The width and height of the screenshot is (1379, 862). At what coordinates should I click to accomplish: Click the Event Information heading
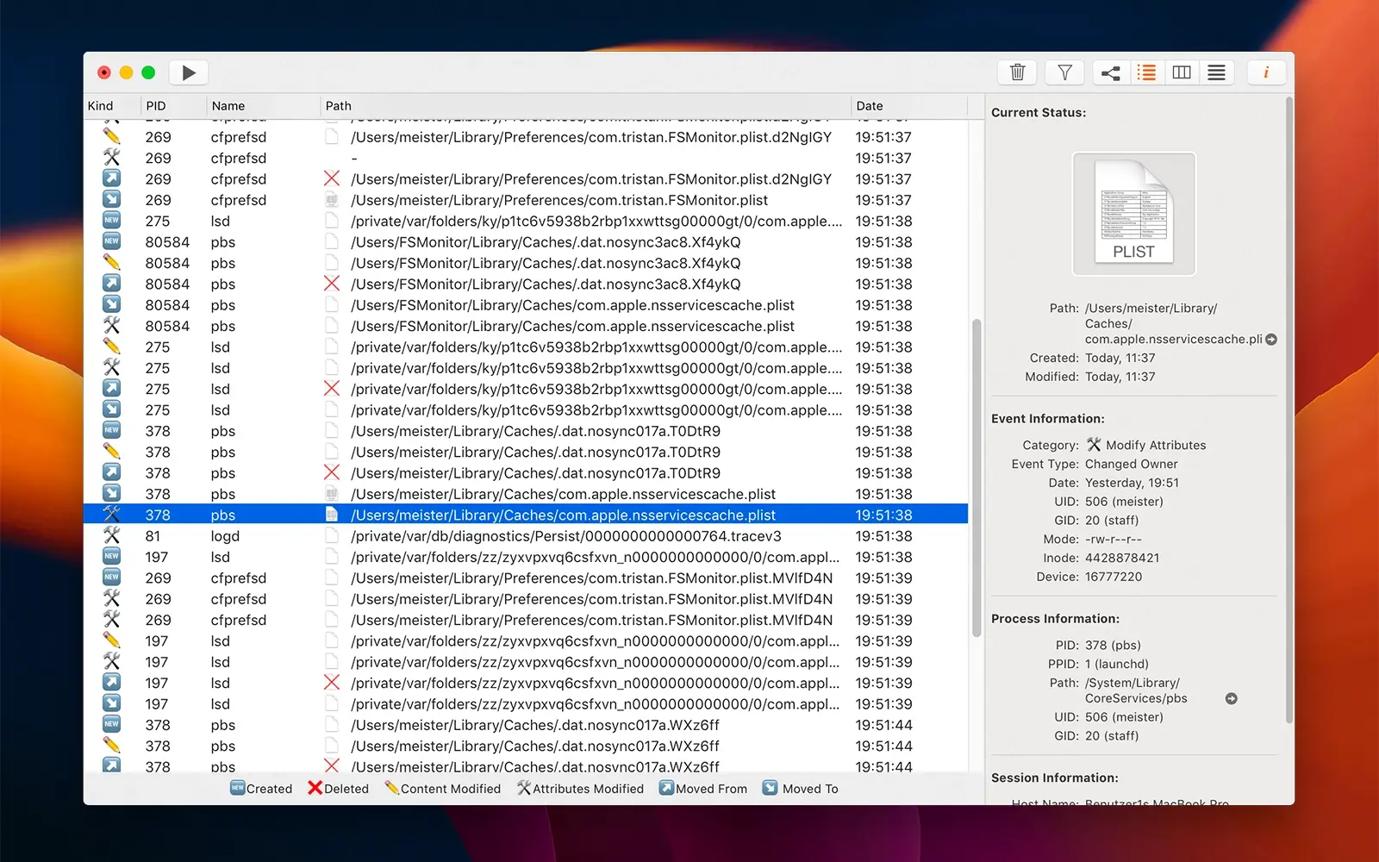[1048, 419]
